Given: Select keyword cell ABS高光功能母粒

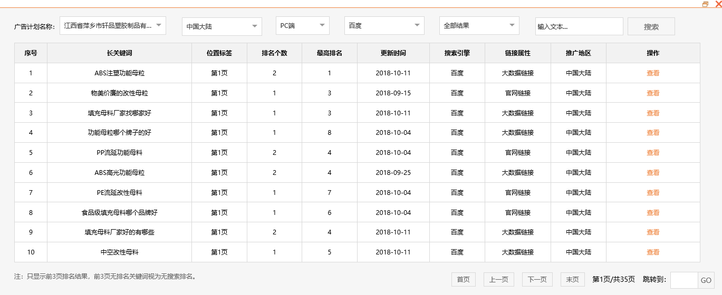Looking at the screenshot, I should [119, 173].
